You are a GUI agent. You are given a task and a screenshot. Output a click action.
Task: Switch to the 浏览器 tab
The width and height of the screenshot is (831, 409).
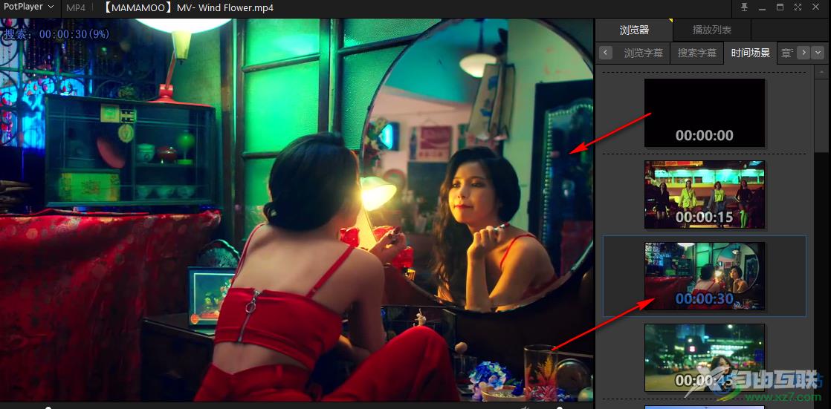pyautogui.click(x=634, y=30)
